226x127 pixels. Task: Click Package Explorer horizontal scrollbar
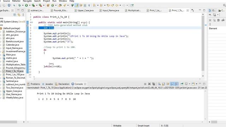8,122
